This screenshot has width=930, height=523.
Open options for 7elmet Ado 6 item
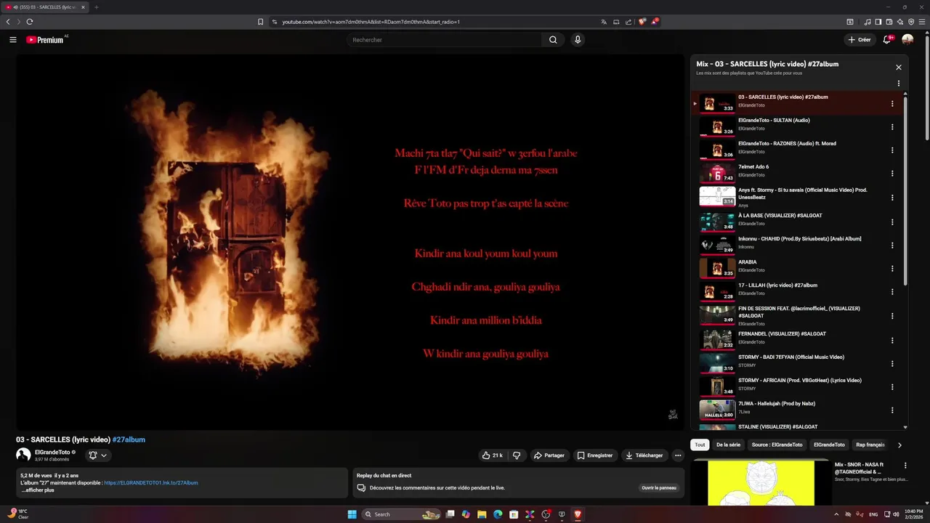click(892, 174)
